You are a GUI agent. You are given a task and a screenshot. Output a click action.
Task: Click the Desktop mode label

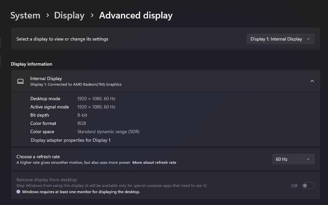(45, 99)
